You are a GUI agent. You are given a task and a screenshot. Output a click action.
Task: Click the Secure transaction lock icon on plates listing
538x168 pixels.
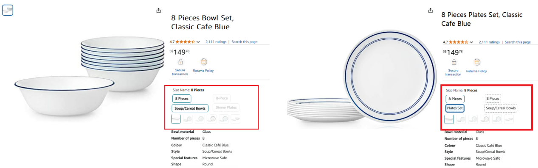pos(453,62)
